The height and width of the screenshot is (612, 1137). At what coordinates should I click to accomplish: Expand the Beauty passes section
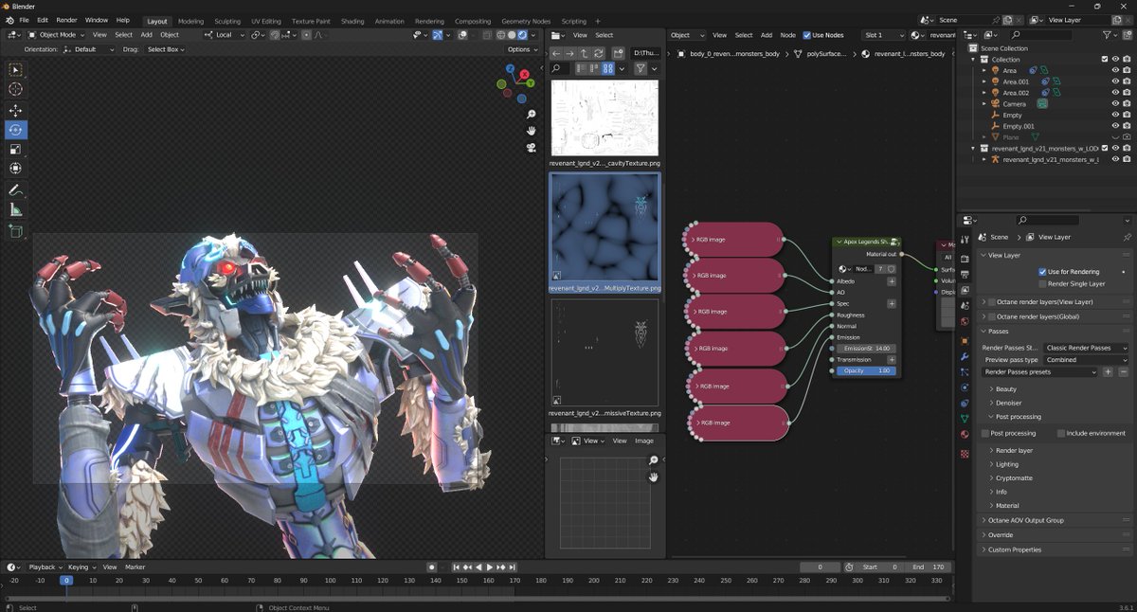(1005, 389)
